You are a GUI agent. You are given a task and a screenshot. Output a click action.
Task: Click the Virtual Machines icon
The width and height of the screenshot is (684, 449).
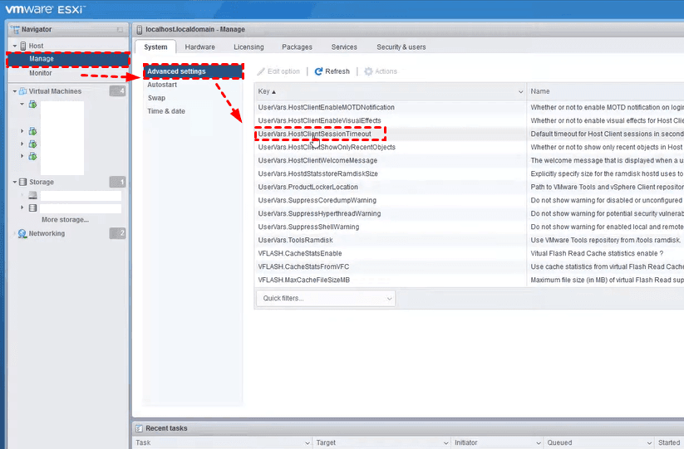(x=23, y=91)
